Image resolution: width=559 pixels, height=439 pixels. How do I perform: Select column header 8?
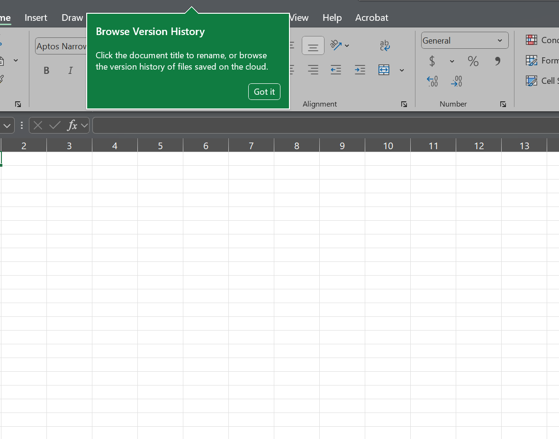(297, 145)
